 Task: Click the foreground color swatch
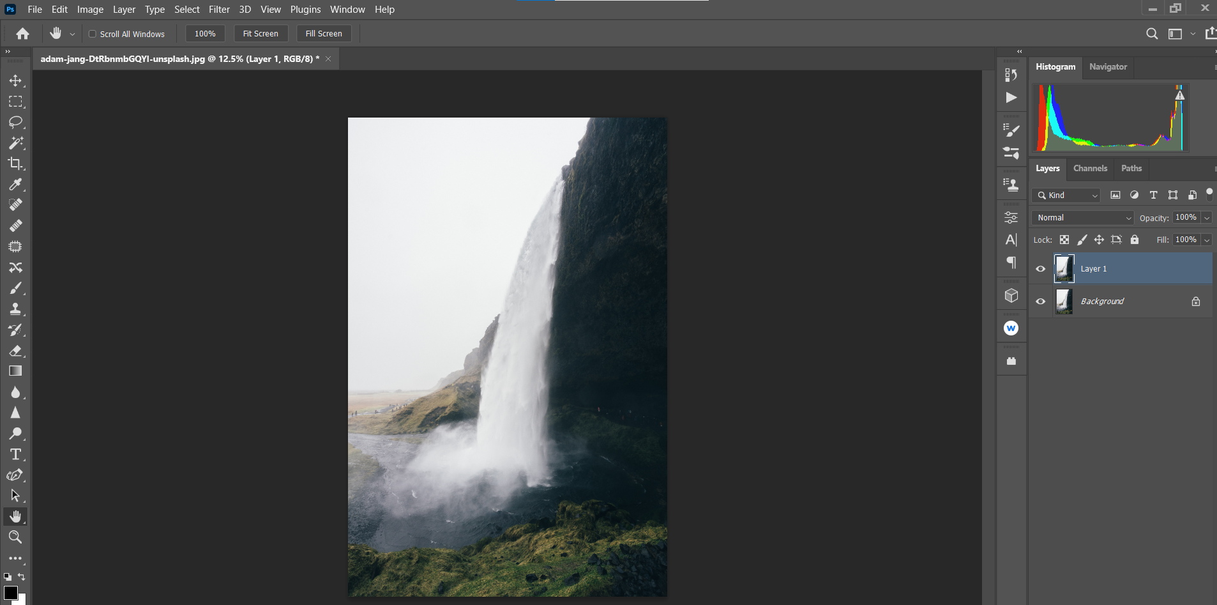pyautogui.click(x=10, y=593)
